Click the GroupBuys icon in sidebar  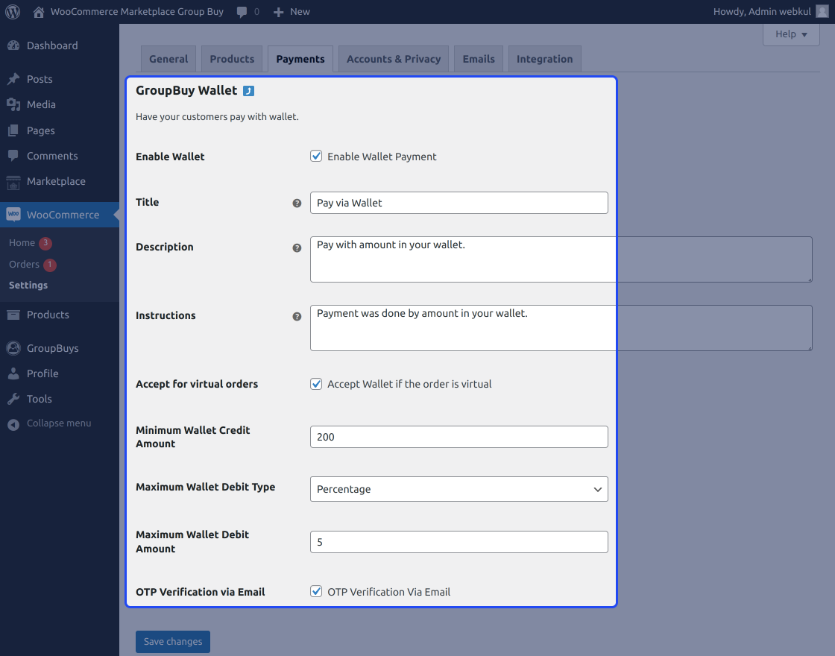(x=13, y=348)
